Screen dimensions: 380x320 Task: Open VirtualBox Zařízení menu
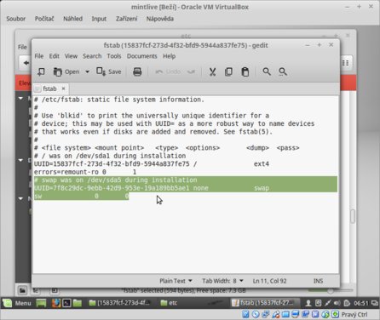click(x=126, y=19)
